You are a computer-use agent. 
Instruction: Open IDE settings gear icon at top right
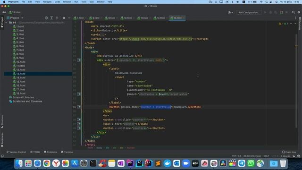point(299,12)
